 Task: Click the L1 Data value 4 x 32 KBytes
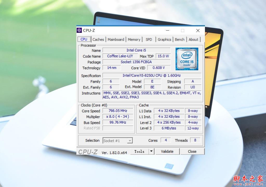pos(169,111)
